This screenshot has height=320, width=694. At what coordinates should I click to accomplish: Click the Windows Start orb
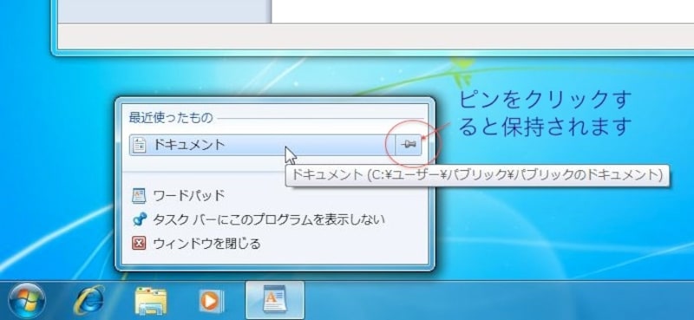[27, 301]
